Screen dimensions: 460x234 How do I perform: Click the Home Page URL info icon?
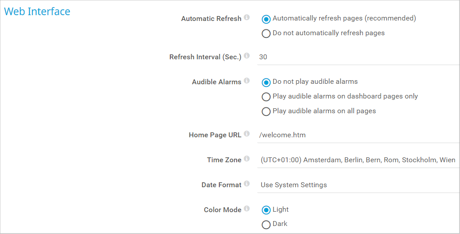(247, 134)
